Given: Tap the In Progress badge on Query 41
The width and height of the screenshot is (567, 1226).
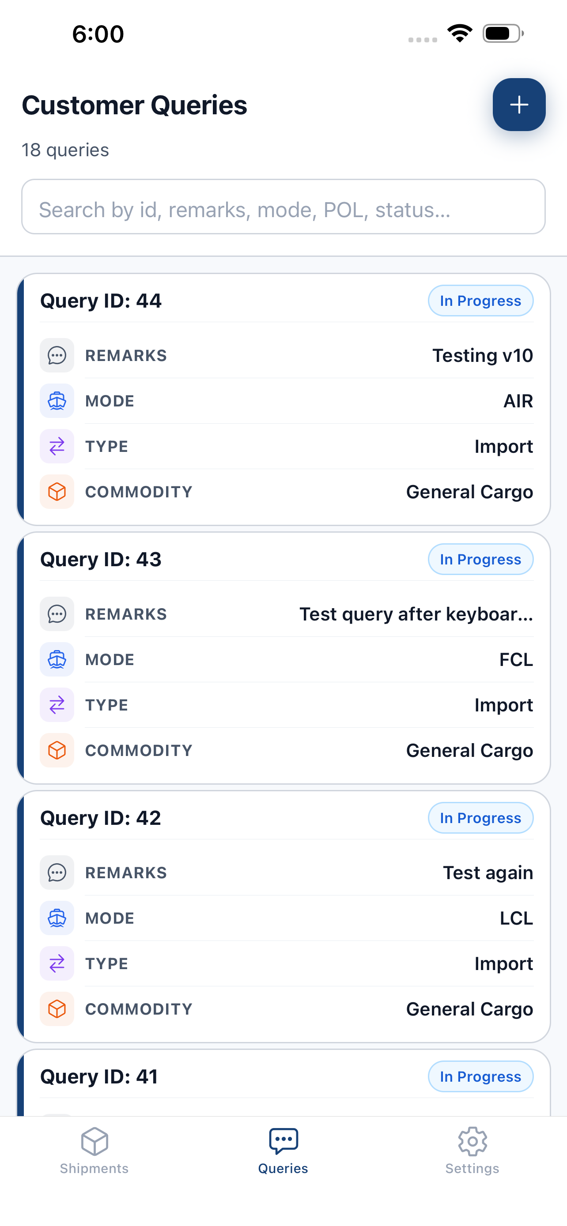Looking at the screenshot, I should [x=481, y=1076].
